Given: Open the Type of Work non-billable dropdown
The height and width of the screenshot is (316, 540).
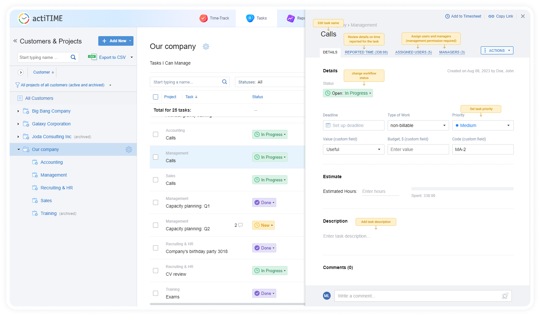Looking at the screenshot, I should pyautogui.click(x=418, y=125).
